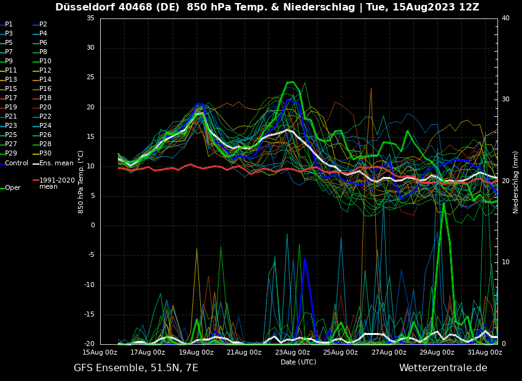This screenshot has height=381, width=522.
Task: Select the P10 legend entry
Action: [x=45, y=61]
